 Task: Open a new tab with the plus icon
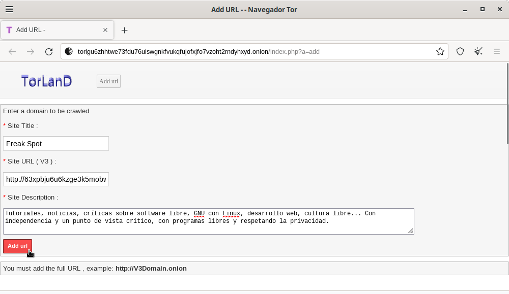pos(125,30)
